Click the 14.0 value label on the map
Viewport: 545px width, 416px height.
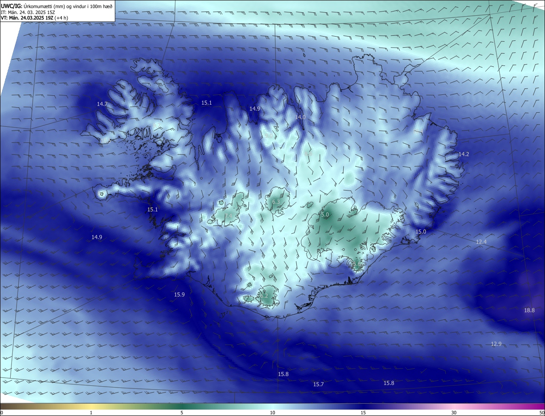coord(301,117)
